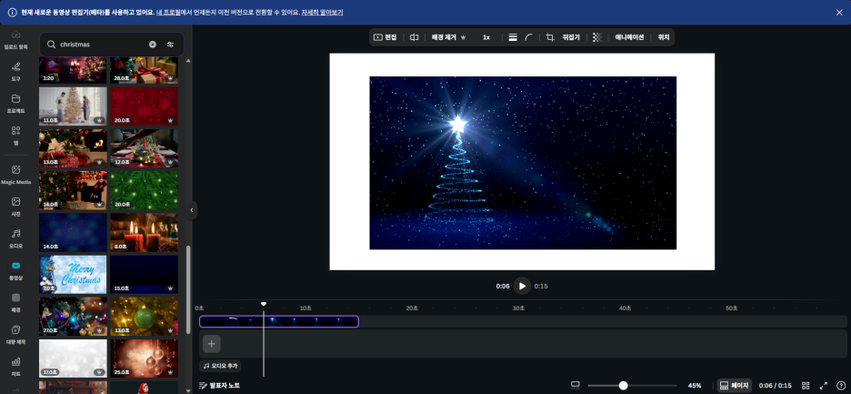Open the 45% zoom level menu

(x=695, y=385)
